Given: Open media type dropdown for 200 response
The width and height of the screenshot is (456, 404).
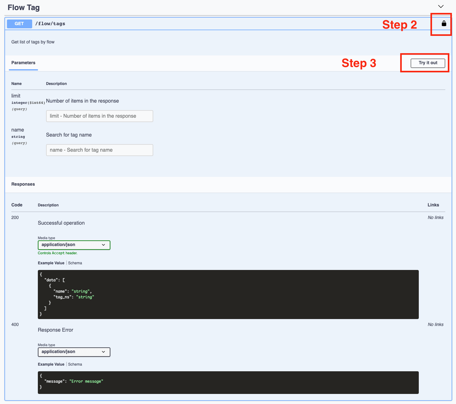Looking at the screenshot, I should (x=74, y=245).
